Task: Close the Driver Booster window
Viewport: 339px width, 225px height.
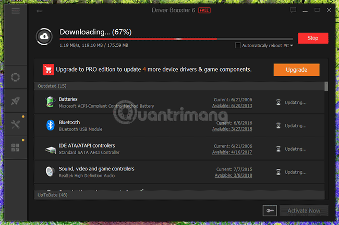Action: (329, 10)
